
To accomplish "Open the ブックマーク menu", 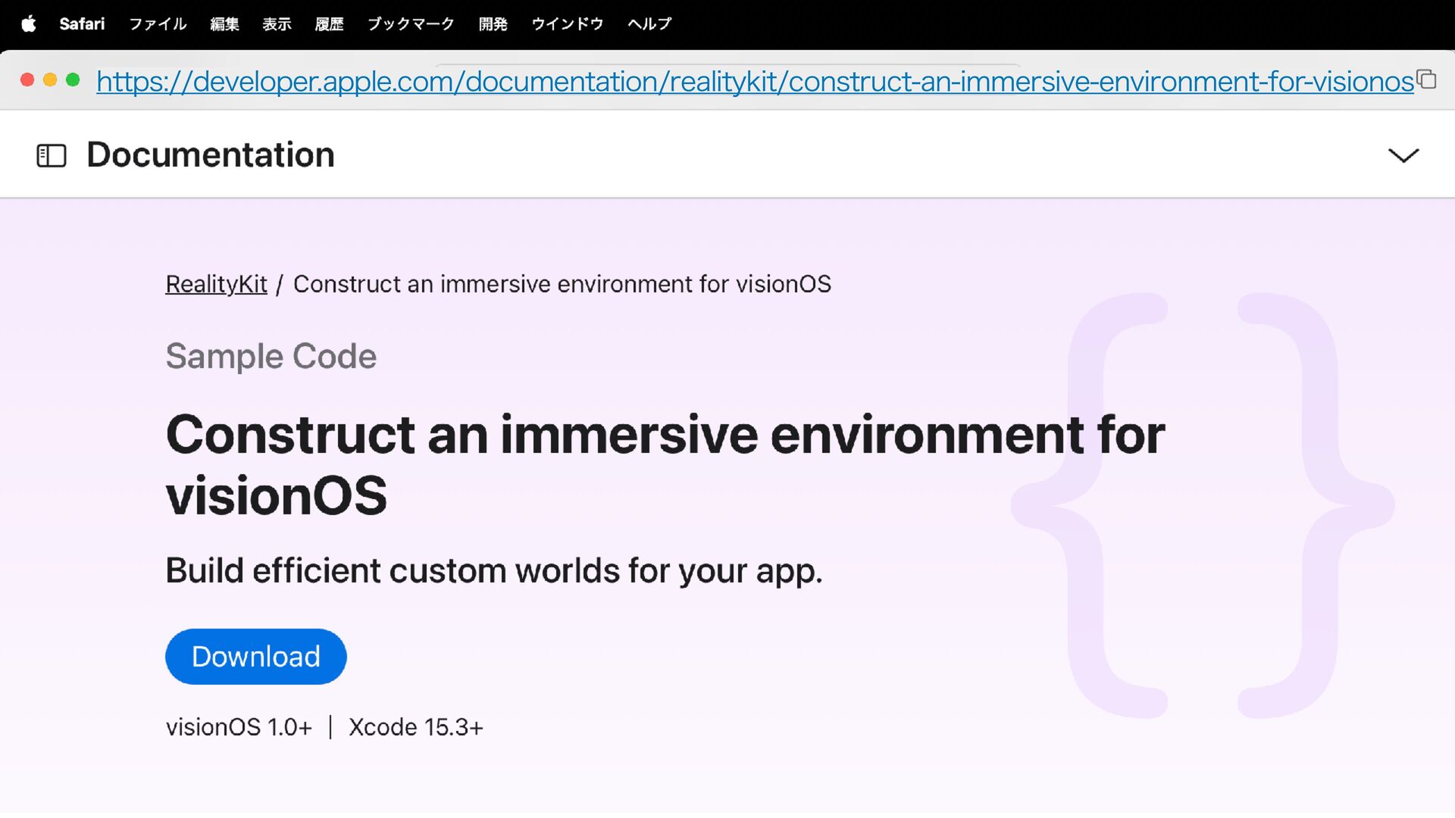I will pos(411,23).
